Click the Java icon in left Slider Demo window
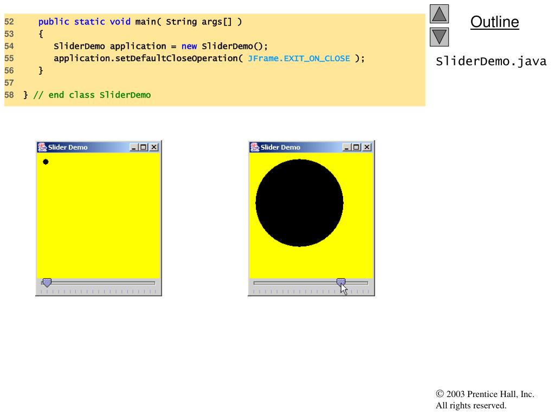The image size is (555, 416). click(42, 147)
